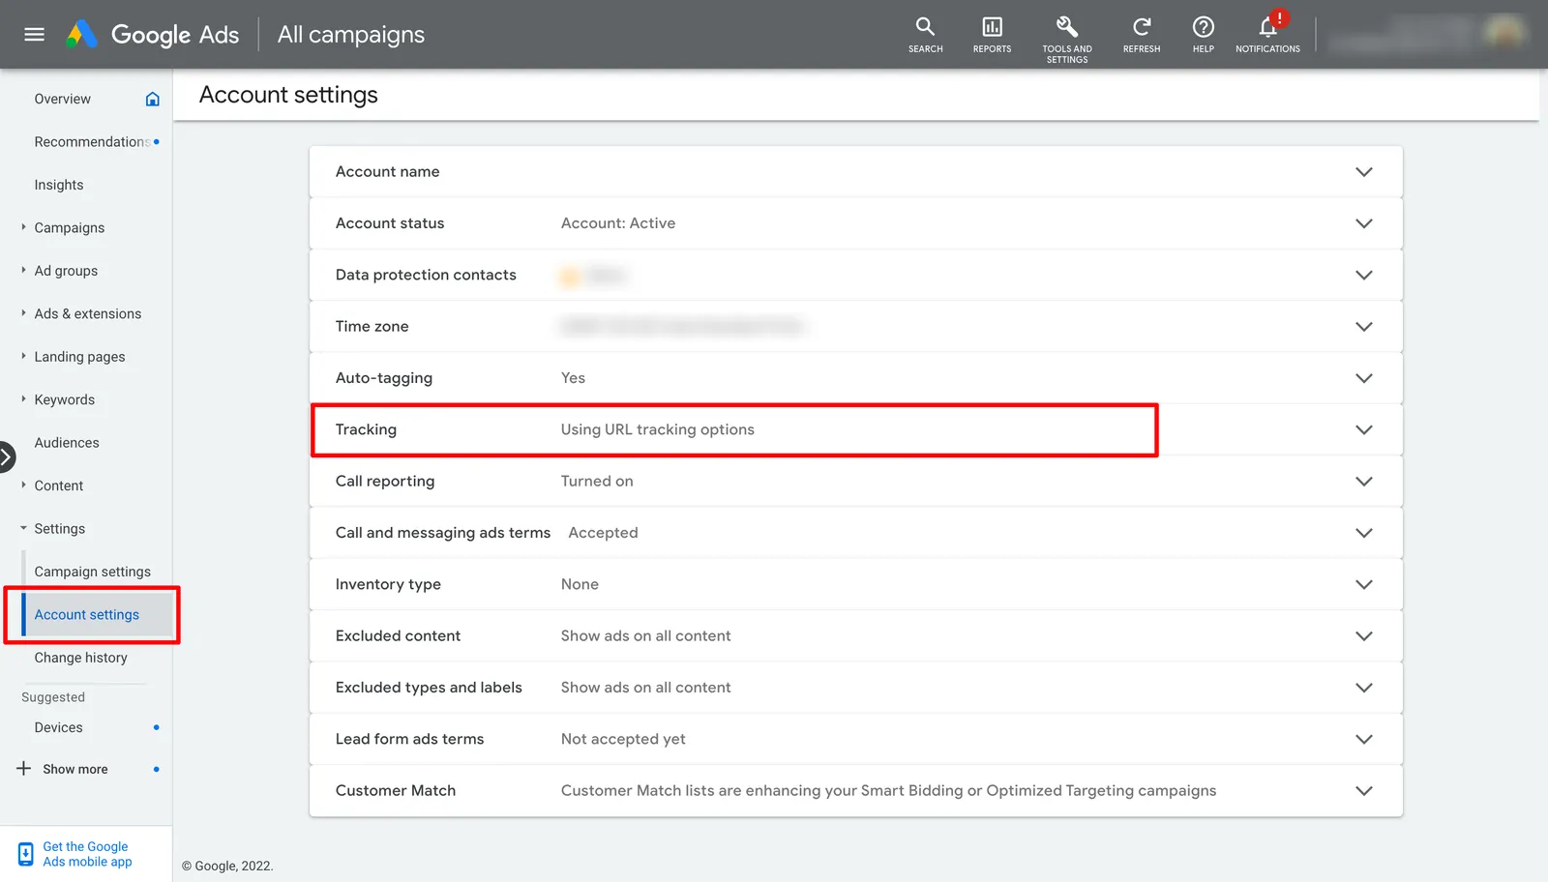Click the Excluded content label
The image size is (1548, 882).
click(398, 636)
